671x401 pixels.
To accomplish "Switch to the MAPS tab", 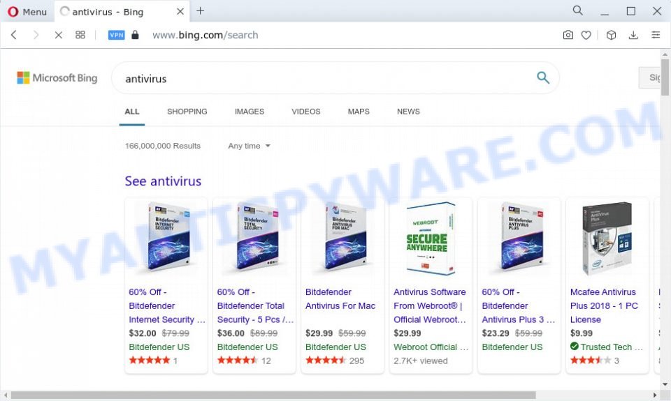I will click(359, 112).
